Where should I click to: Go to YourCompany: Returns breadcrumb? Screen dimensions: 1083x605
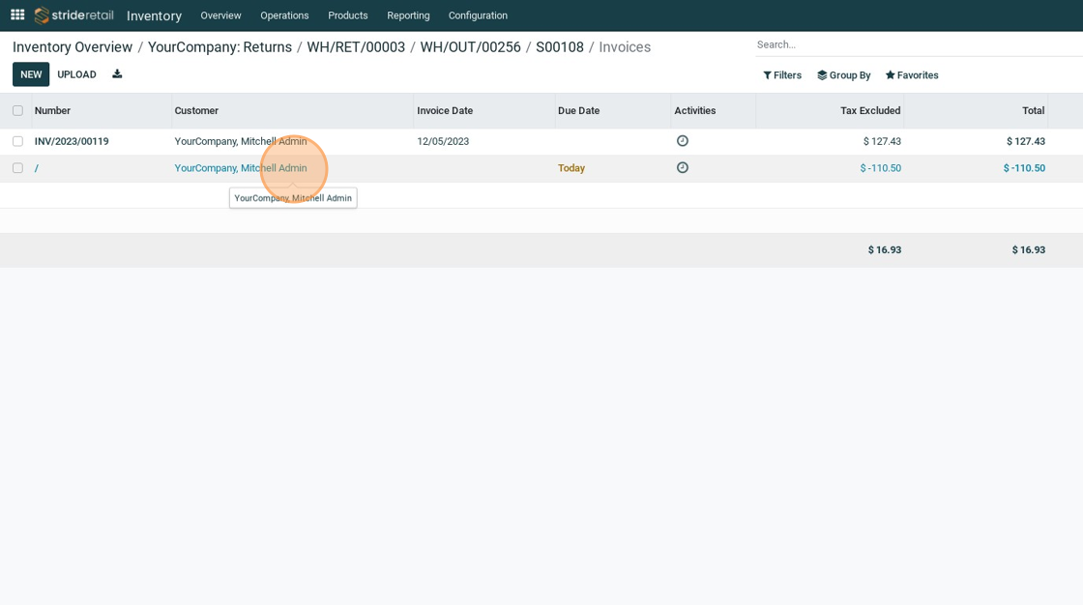pos(220,47)
